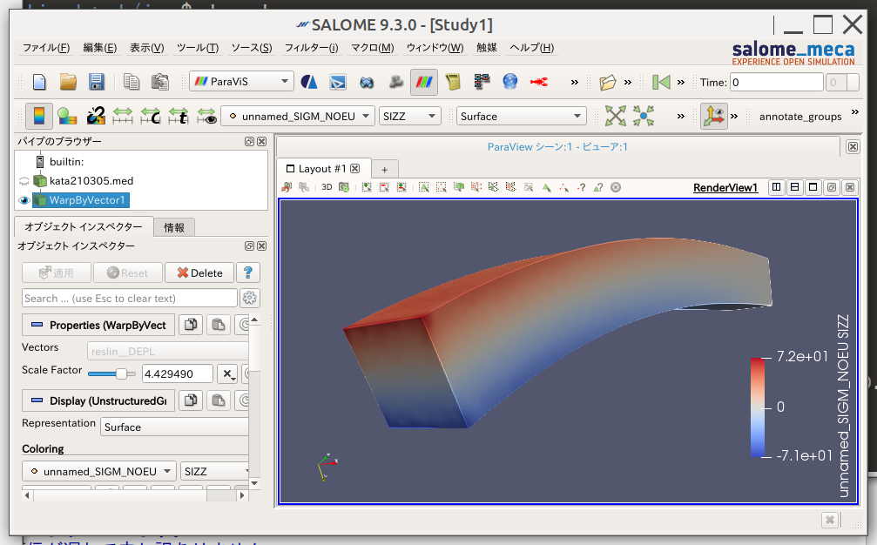Expand annotate_groups toolbar overflow chevron
877x545 pixels.
click(855, 112)
